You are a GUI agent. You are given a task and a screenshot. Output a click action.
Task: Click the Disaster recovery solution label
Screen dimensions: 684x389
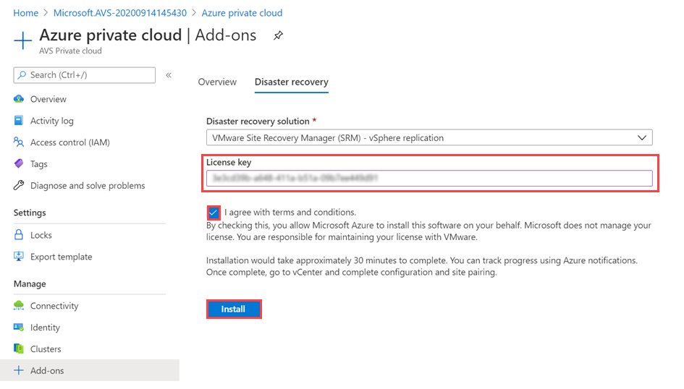click(258, 121)
